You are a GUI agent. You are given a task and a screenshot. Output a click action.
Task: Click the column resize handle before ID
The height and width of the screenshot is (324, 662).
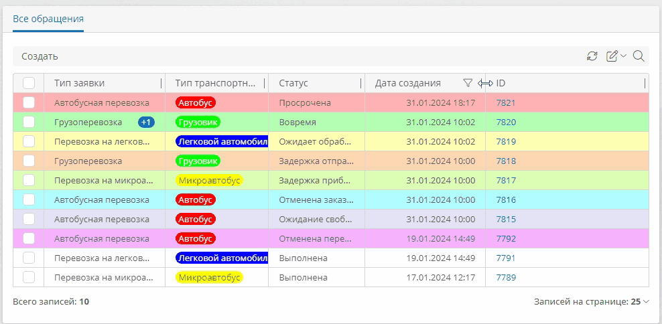point(486,83)
